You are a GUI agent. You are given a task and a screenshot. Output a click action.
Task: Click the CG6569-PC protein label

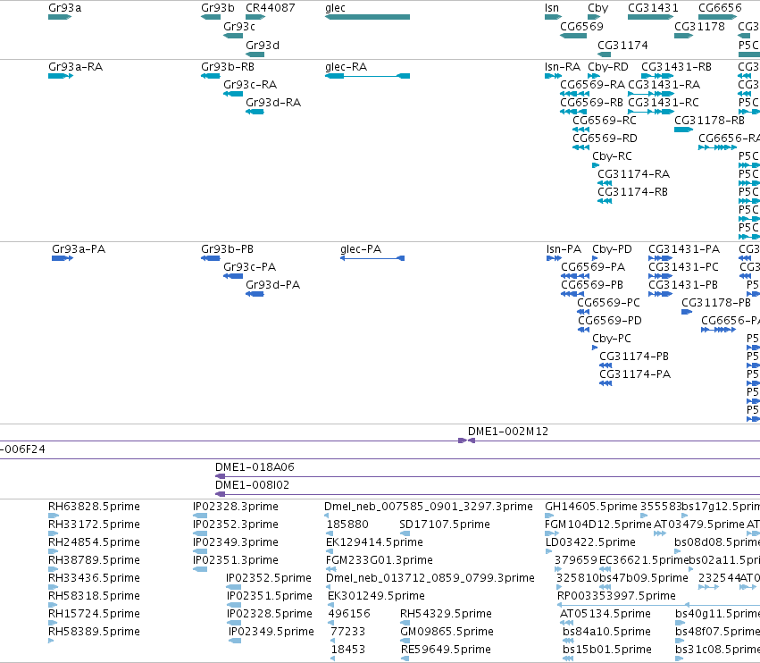tap(608, 303)
